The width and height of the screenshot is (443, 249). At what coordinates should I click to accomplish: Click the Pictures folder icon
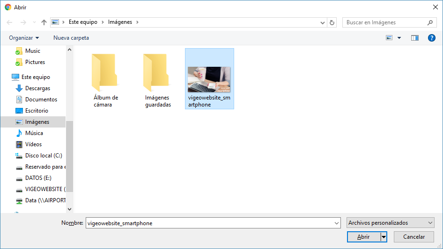click(x=19, y=62)
